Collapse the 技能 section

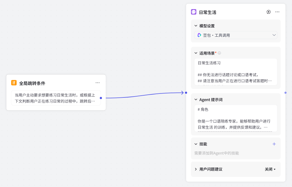pos(196,144)
